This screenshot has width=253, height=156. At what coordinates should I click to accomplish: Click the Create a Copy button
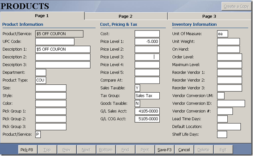point(236,6)
